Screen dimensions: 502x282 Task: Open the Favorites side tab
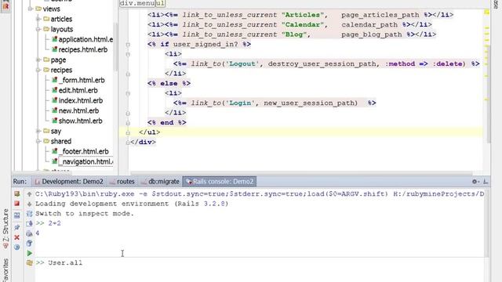click(5, 270)
